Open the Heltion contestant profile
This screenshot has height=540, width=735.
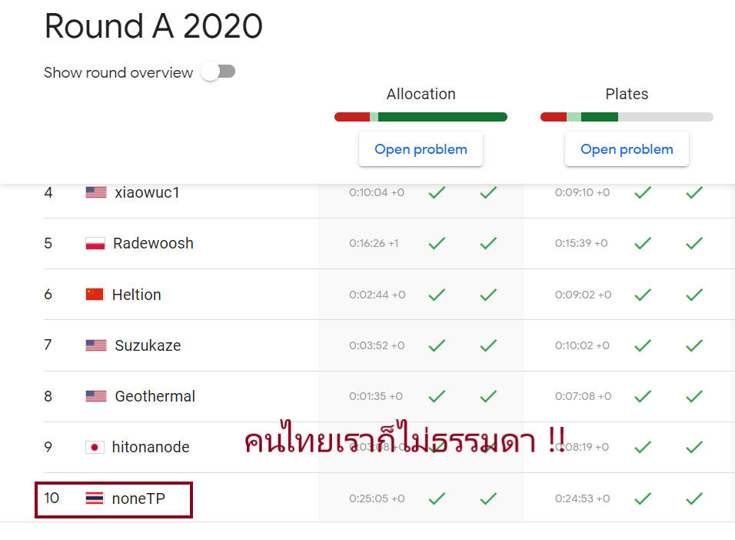pyautogui.click(x=136, y=295)
